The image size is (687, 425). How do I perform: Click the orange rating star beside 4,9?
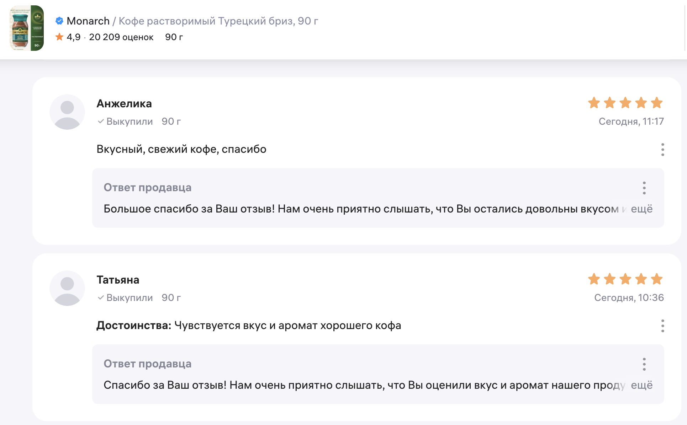click(59, 37)
